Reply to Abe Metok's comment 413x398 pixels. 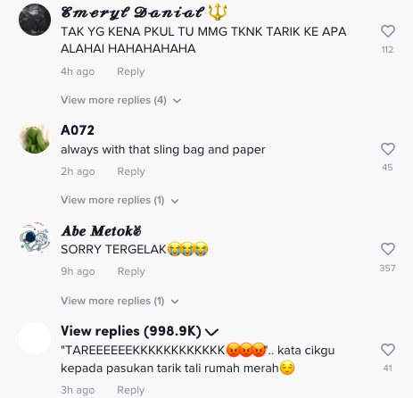131,271
